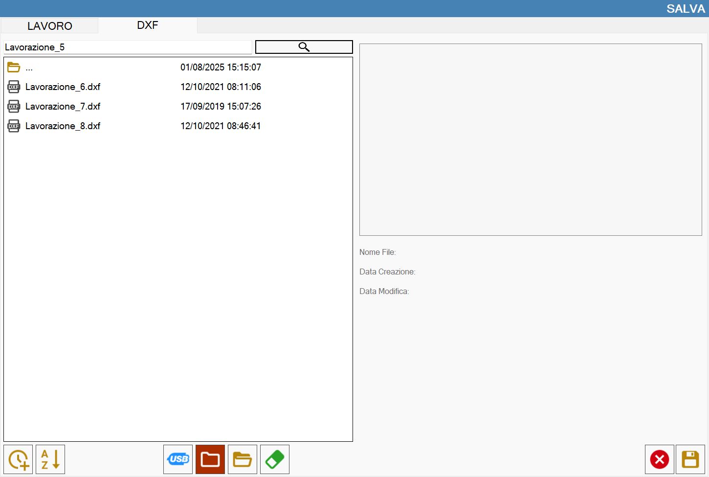
Task: Select file Lavorazione_8.dxf
Action: coord(178,126)
